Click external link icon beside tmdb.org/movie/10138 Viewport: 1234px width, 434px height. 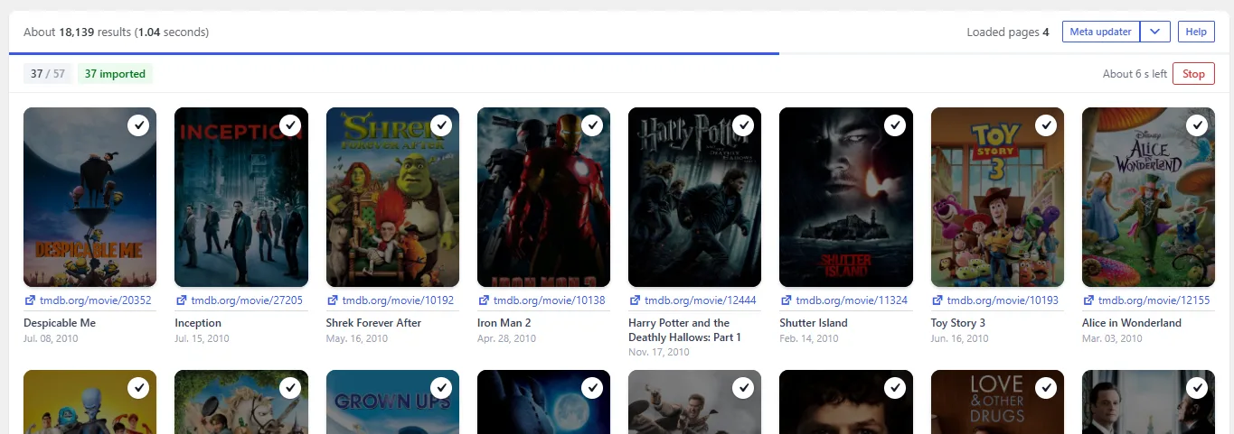[x=483, y=300]
